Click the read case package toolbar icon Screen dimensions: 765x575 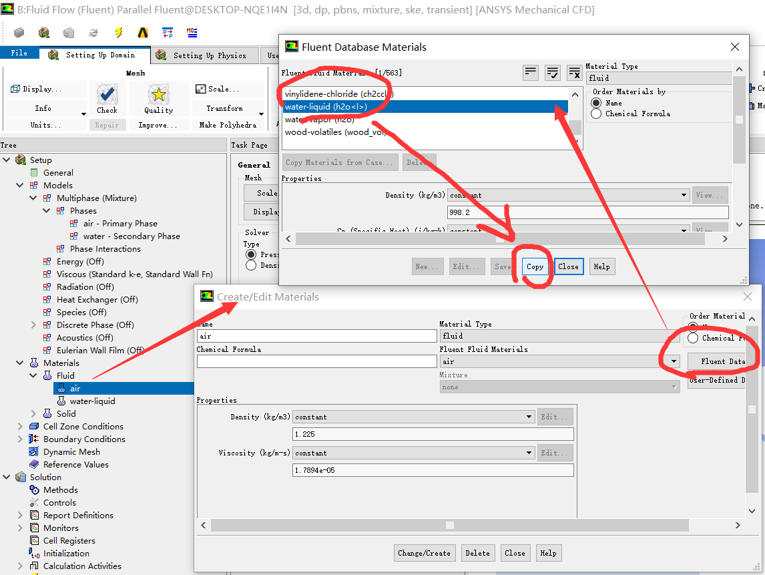[x=44, y=33]
